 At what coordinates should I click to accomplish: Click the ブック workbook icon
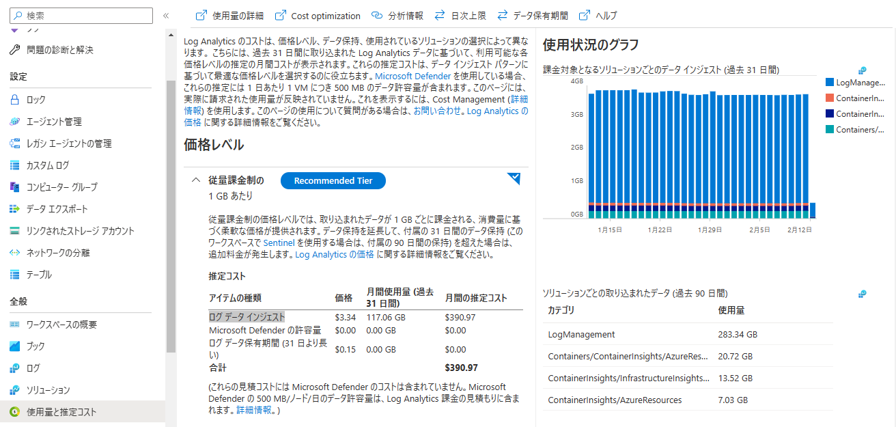(x=15, y=346)
